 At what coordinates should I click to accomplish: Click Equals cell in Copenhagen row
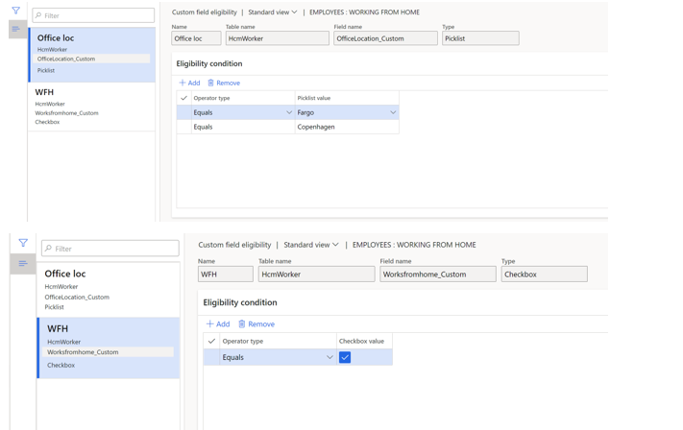click(243, 127)
